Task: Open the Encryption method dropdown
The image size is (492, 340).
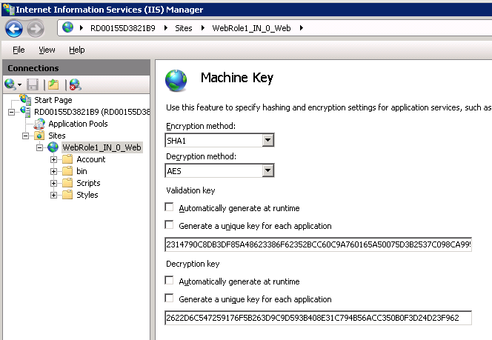Action: pyautogui.click(x=268, y=140)
